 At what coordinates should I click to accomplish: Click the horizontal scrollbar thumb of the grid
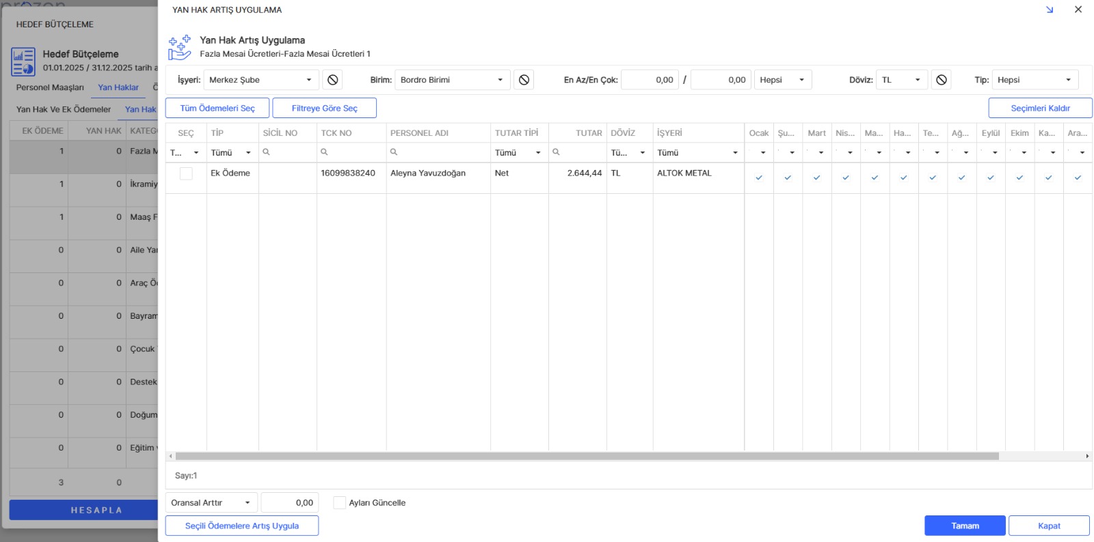[x=587, y=456]
